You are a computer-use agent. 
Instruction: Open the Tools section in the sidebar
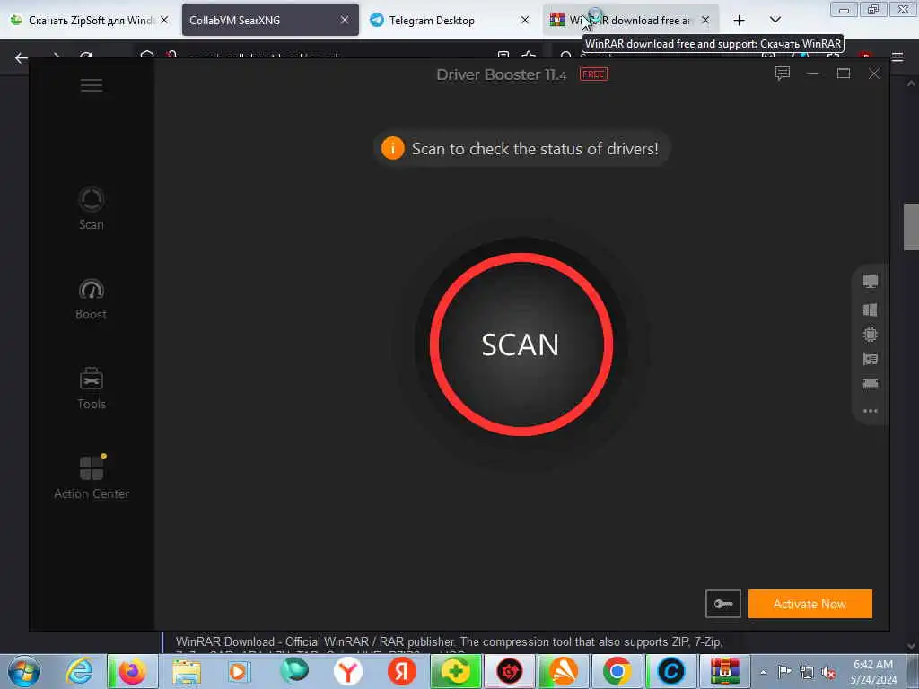click(92, 388)
